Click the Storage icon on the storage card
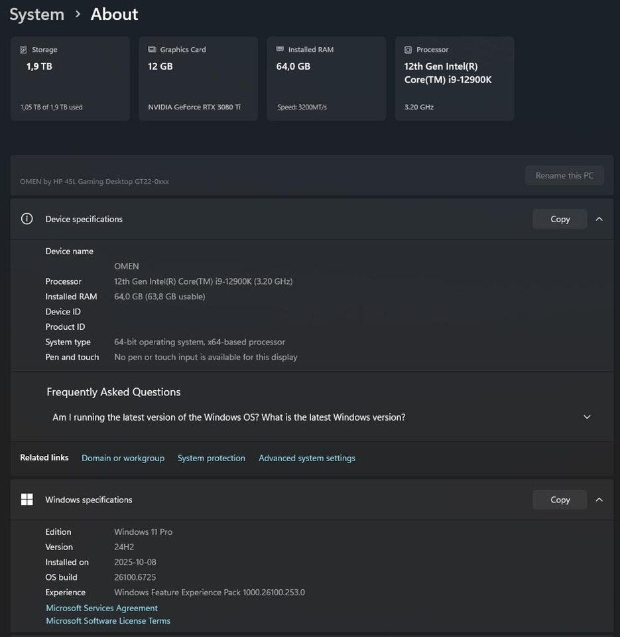The image size is (620, 637). [x=24, y=50]
